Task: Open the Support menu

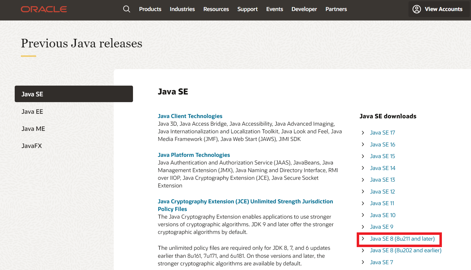Action: (x=248, y=9)
